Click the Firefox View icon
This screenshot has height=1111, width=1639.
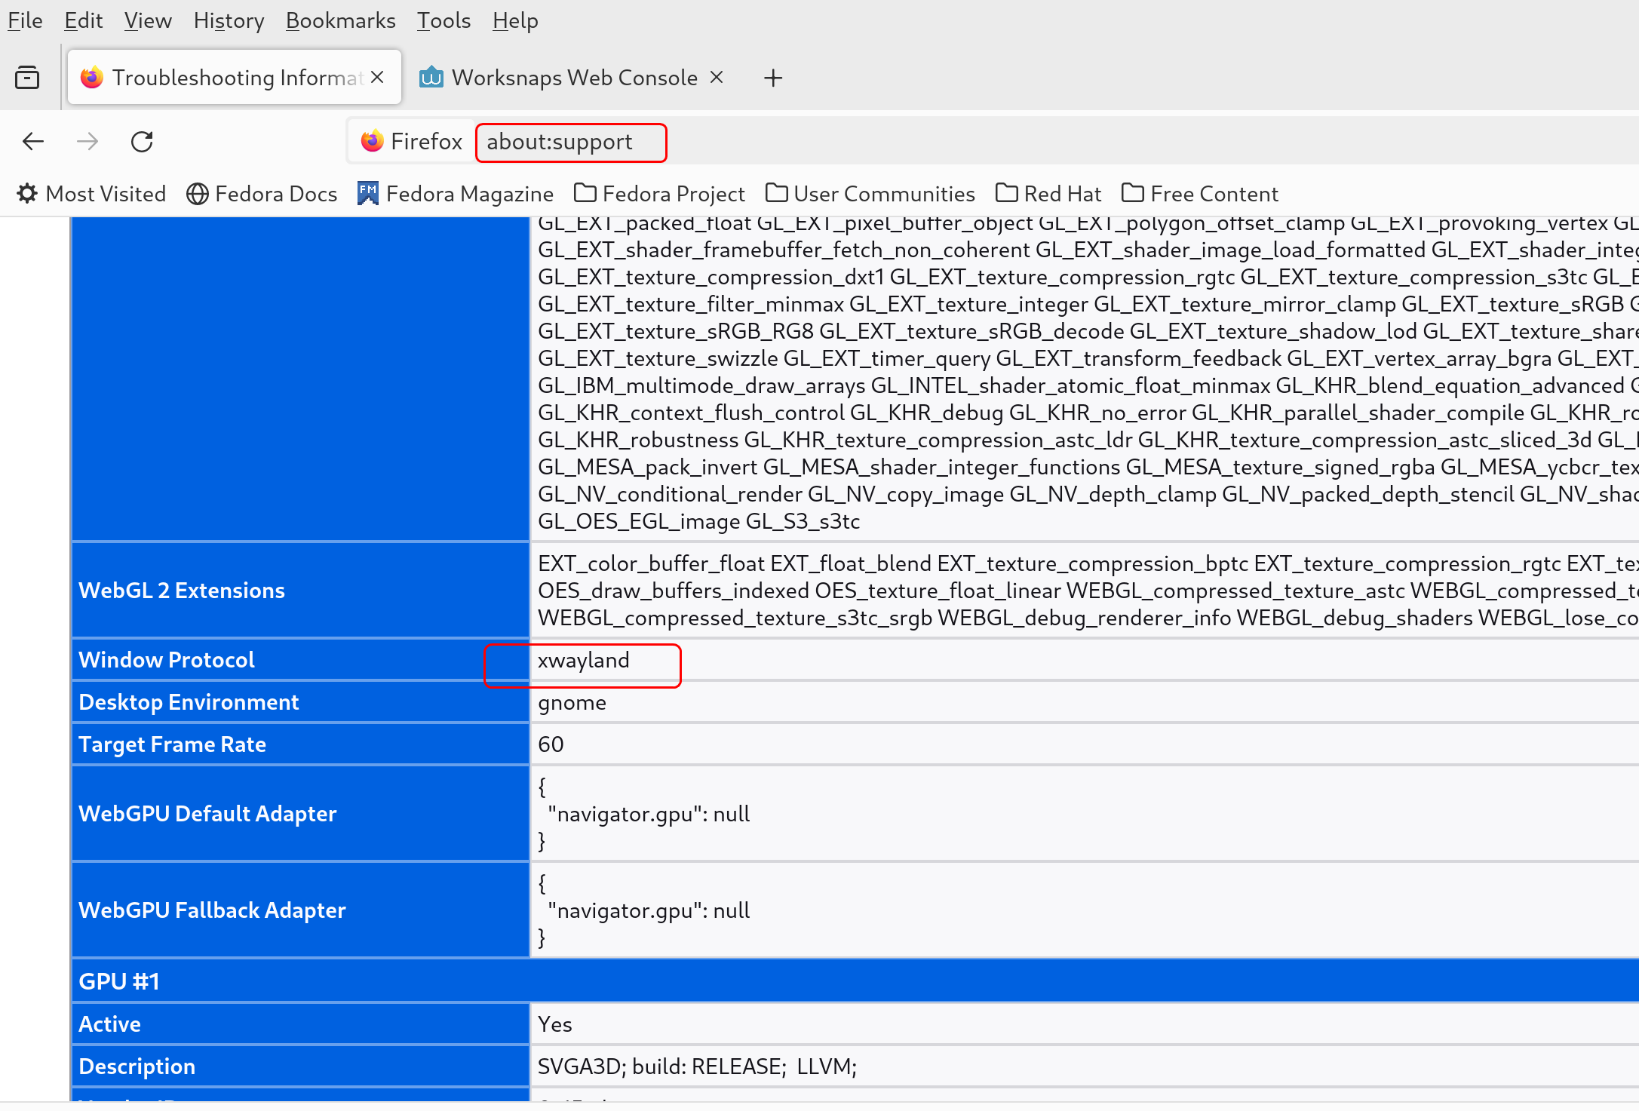[27, 77]
